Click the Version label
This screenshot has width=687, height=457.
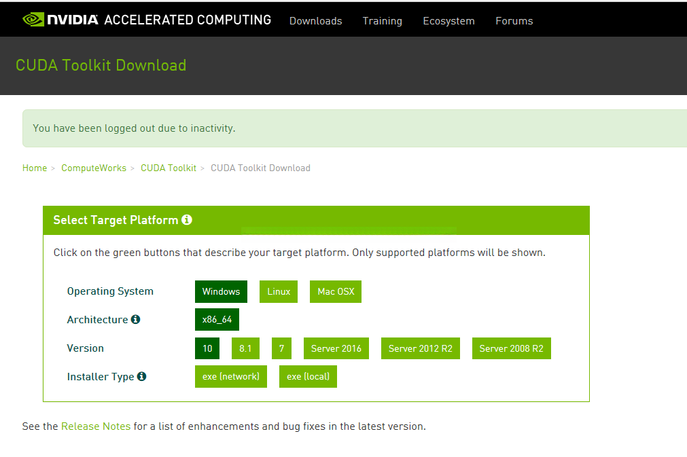pos(86,348)
